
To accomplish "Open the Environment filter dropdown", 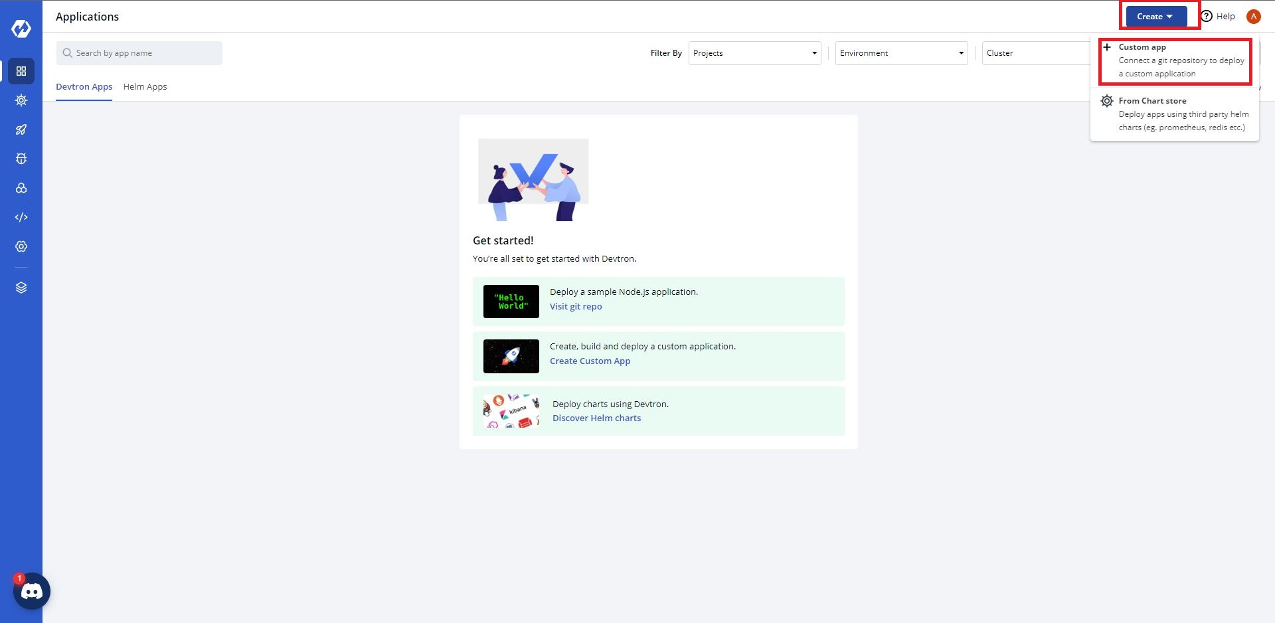I will (x=902, y=53).
